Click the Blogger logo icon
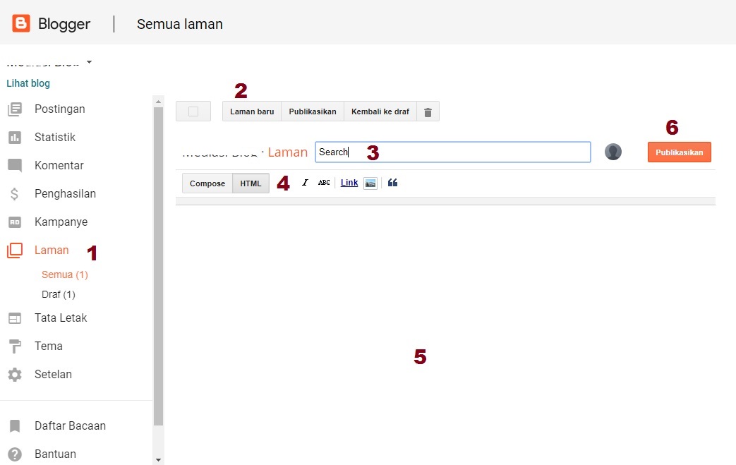Viewport: 736px width, 465px height. click(x=21, y=23)
